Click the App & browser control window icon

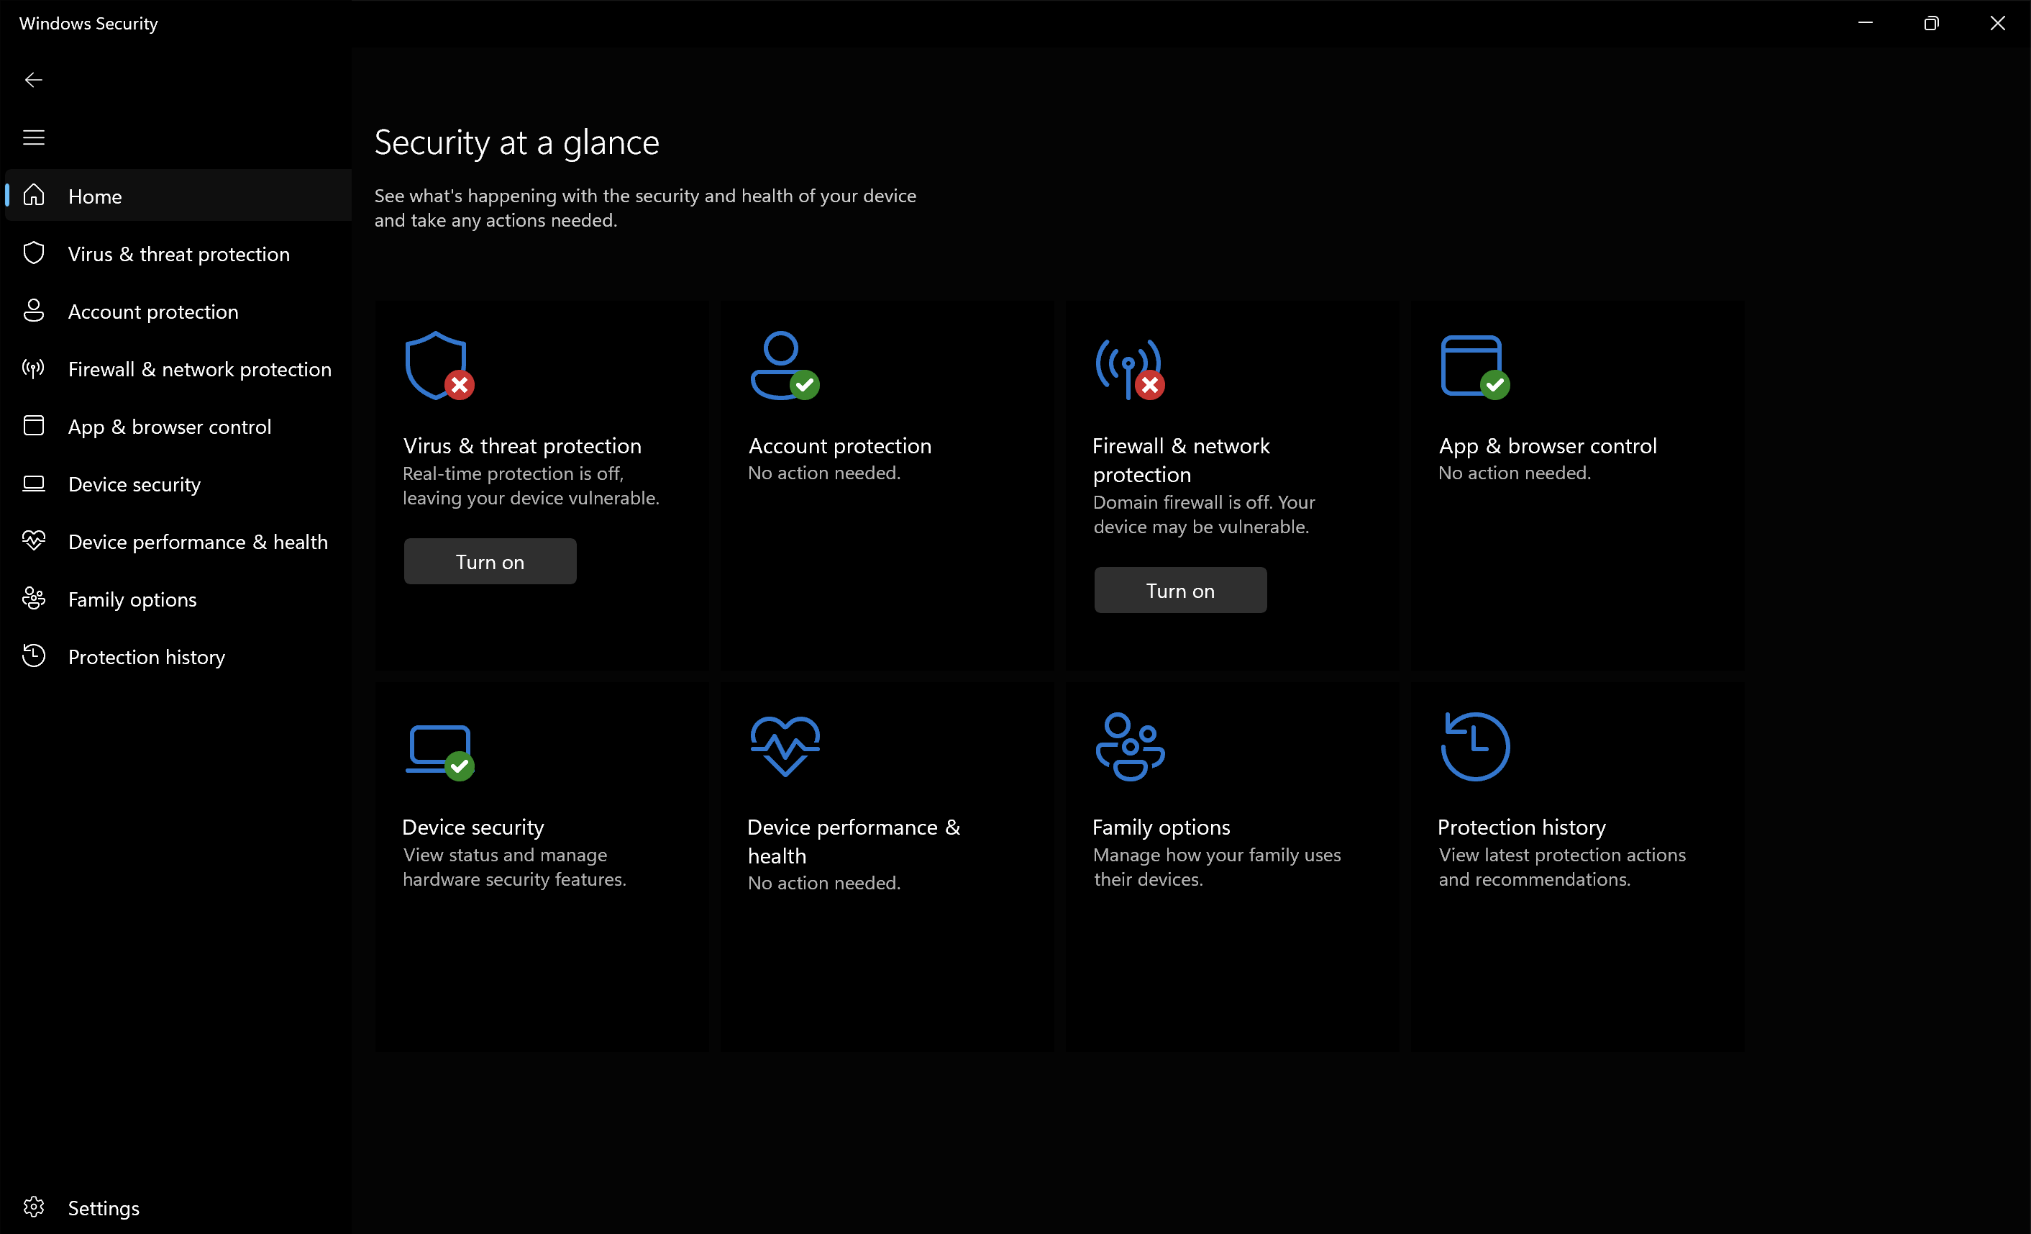1474,366
